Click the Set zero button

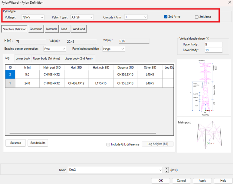[15, 143]
